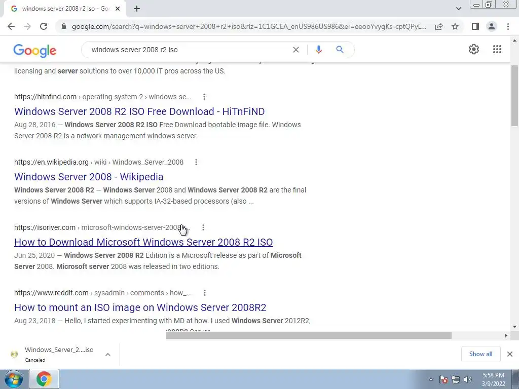Screen dimensions: 519x389
Task: Click the vertical page scrollbar thumb
Action: point(514,96)
